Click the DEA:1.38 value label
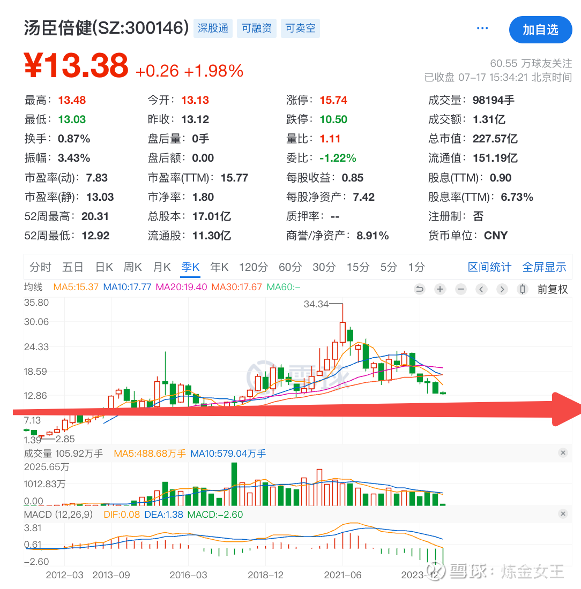Viewport: 581px width, 589px height. pos(163,514)
